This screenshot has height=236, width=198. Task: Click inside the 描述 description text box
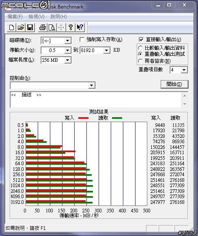(96, 100)
